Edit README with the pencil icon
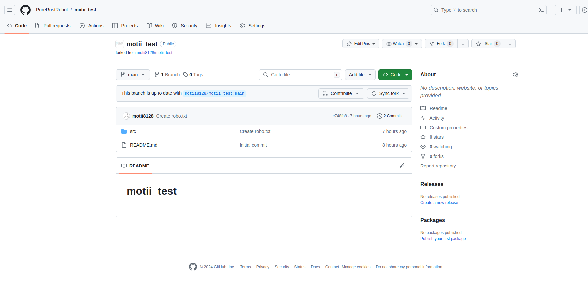The image size is (588, 296). click(402, 166)
